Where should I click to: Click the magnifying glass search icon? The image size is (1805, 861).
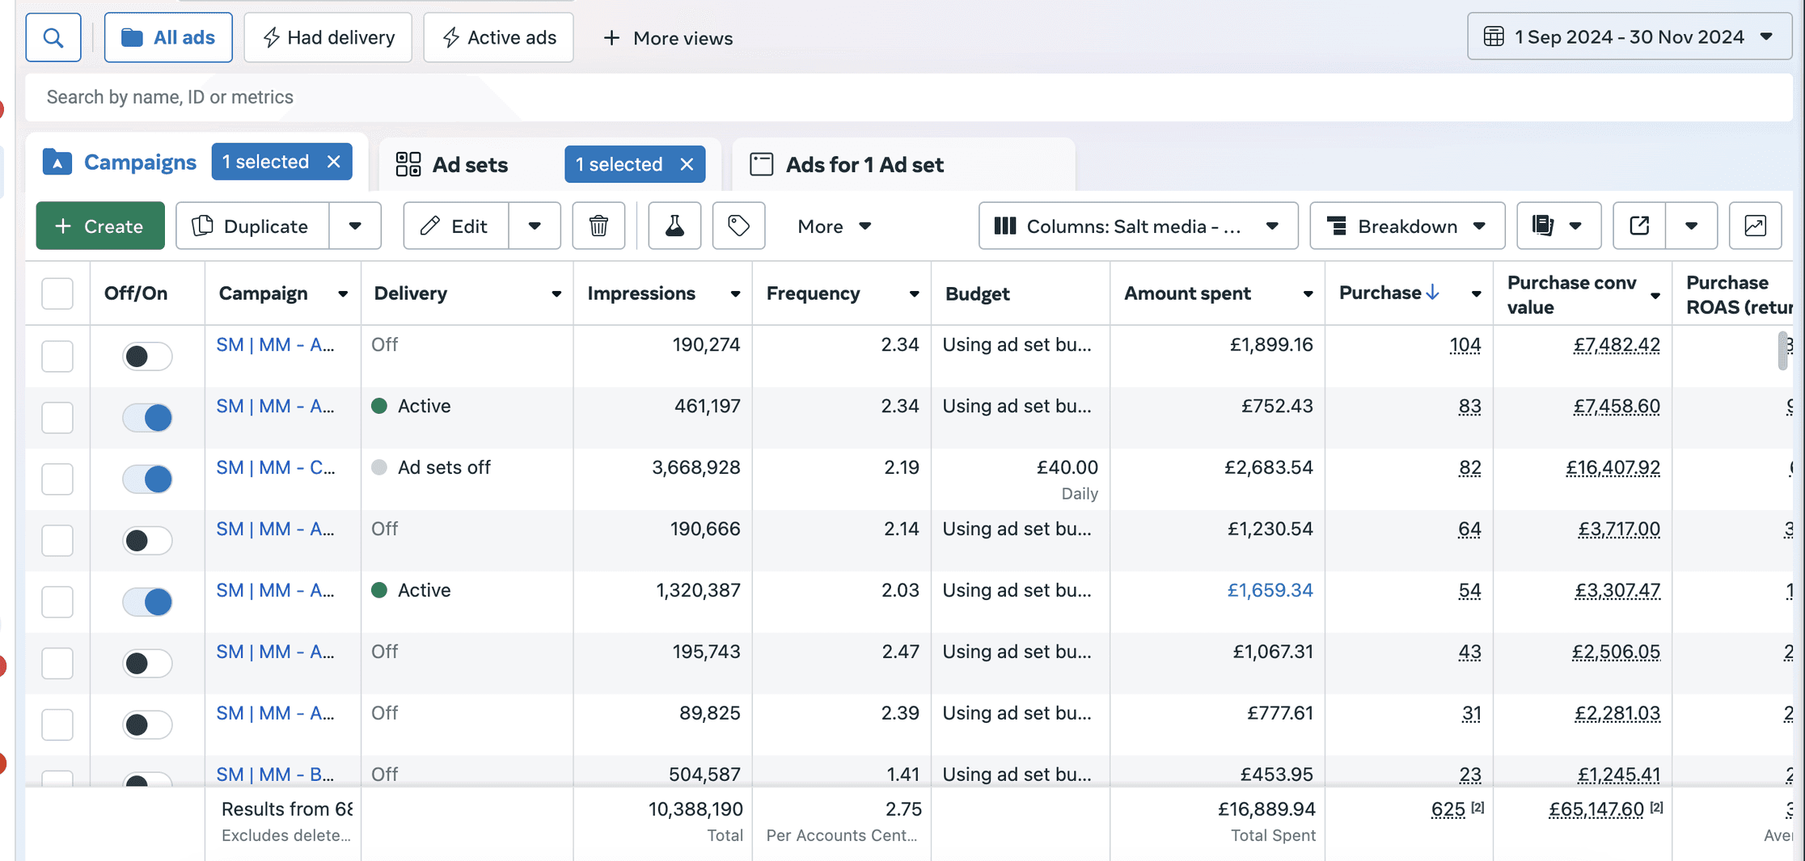(53, 37)
